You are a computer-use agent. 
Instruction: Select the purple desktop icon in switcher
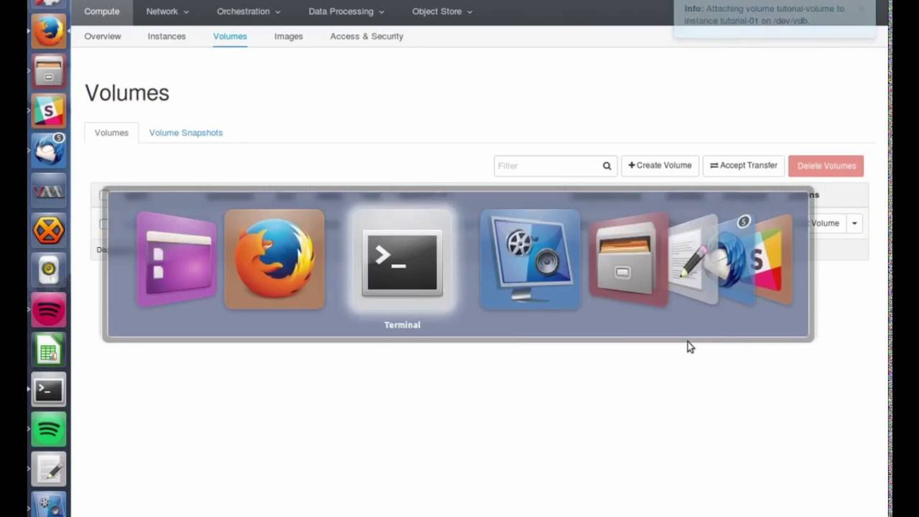pos(177,259)
